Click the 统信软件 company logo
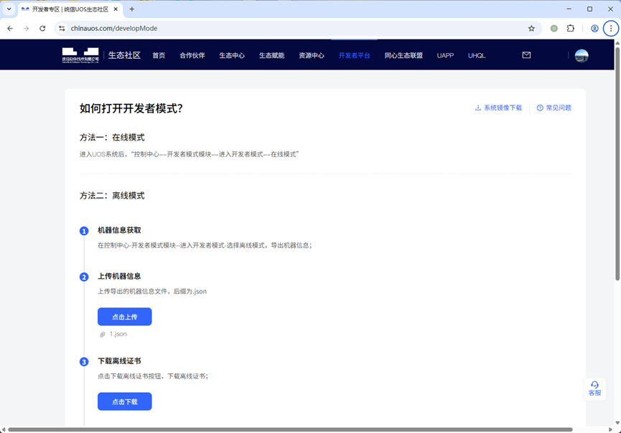 point(82,54)
